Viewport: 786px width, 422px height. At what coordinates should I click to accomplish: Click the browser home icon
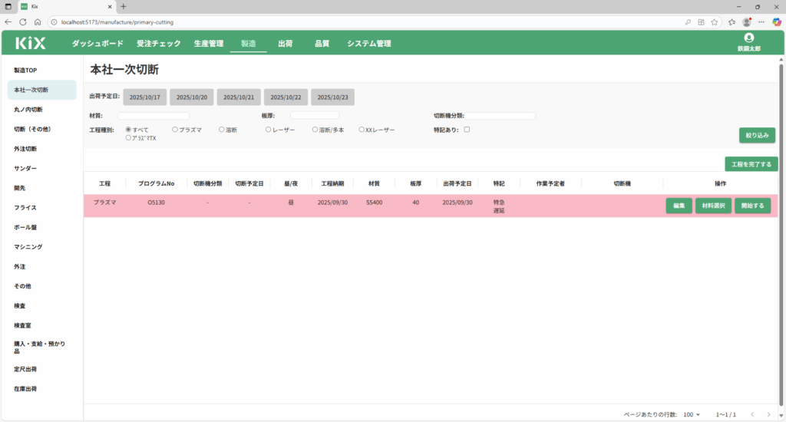(37, 22)
